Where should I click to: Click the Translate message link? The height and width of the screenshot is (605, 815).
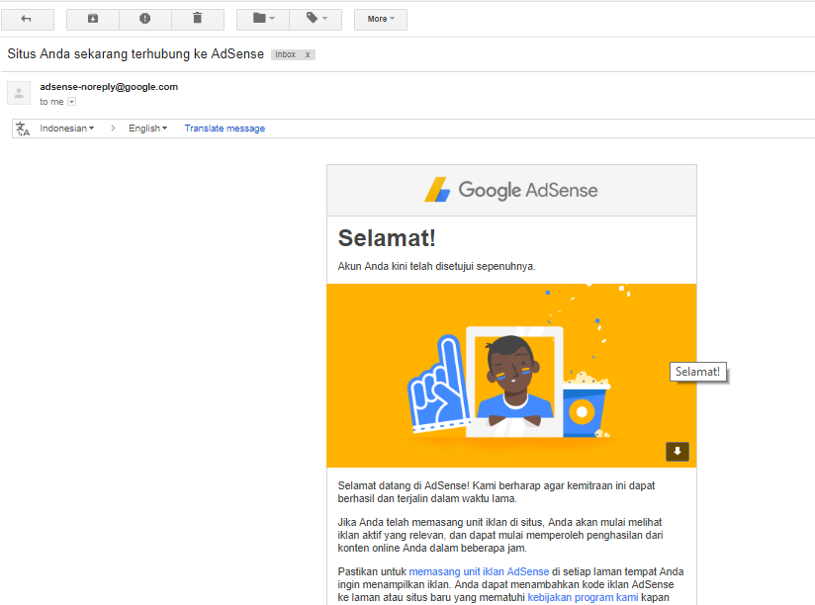(225, 129)
